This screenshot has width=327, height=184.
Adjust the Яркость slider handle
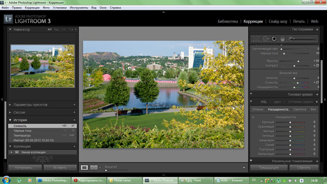tap(298, 61)
